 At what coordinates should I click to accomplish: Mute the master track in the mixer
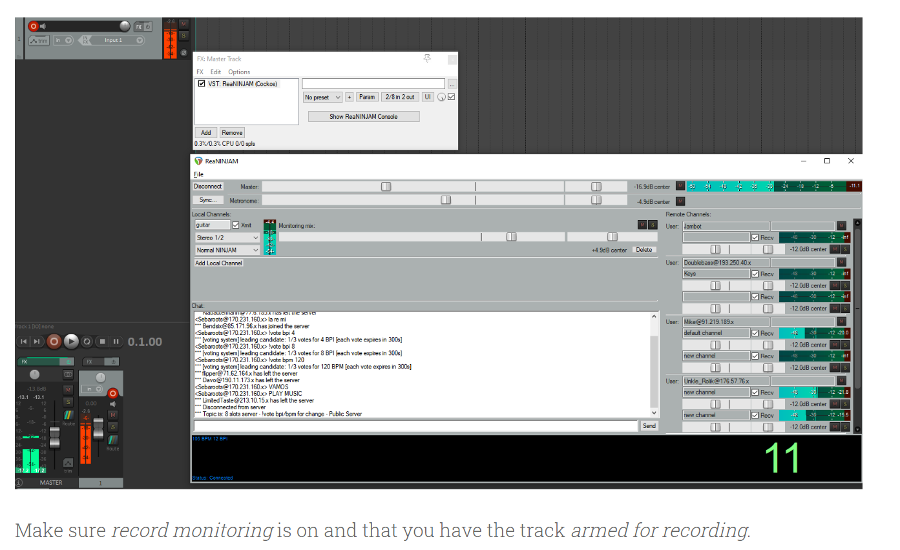point(68,390)
